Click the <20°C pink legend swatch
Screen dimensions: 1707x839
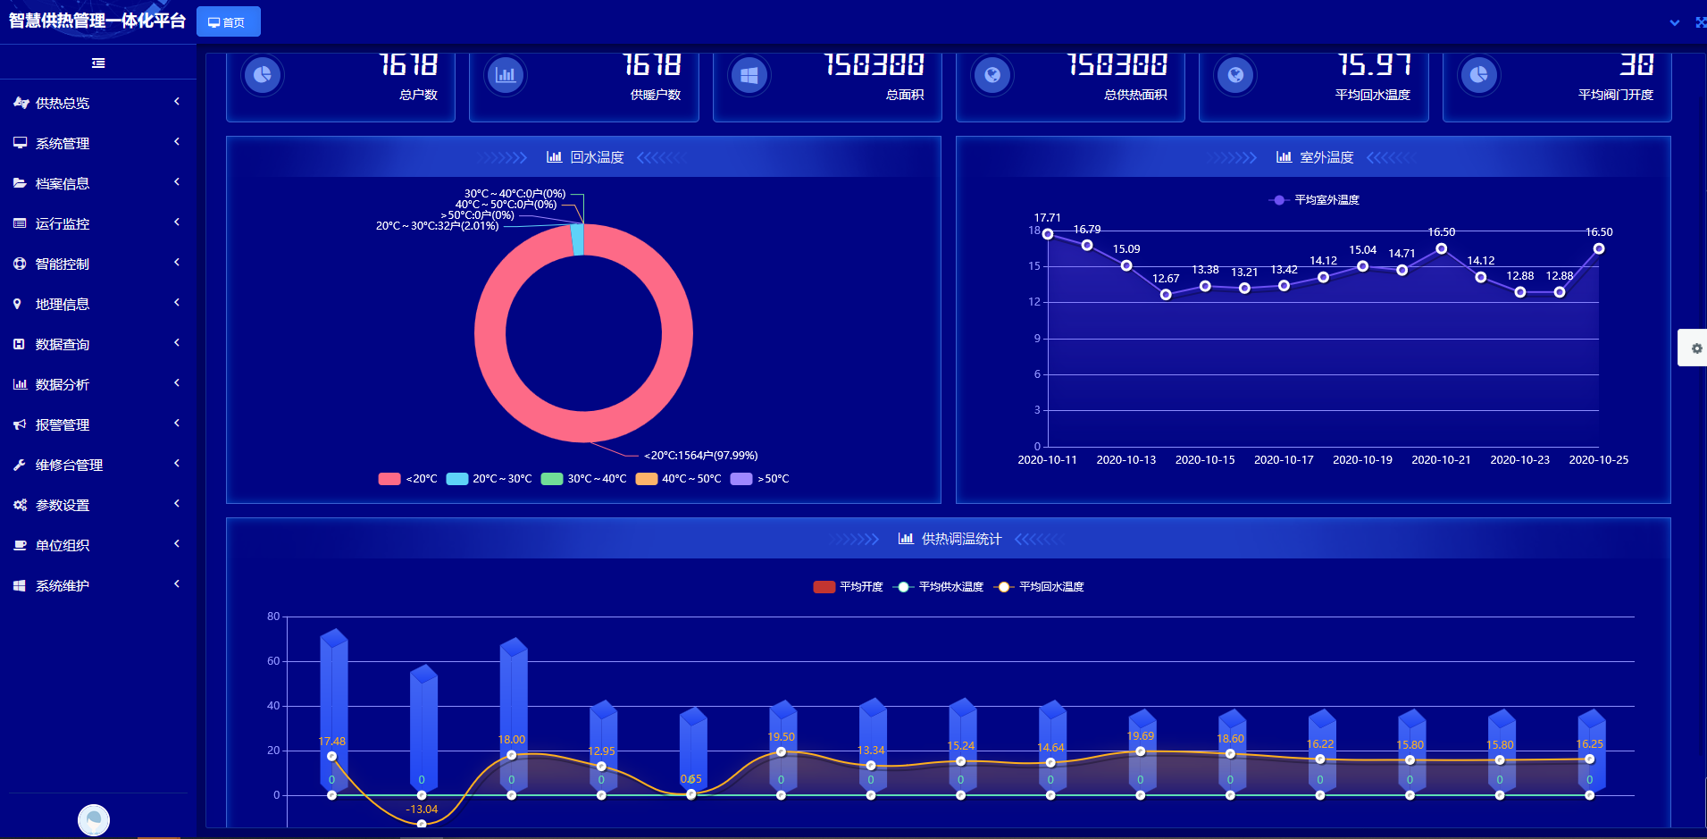389,479
